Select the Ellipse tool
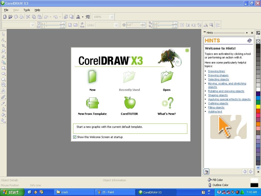261x196 pixels. (4, 74)
